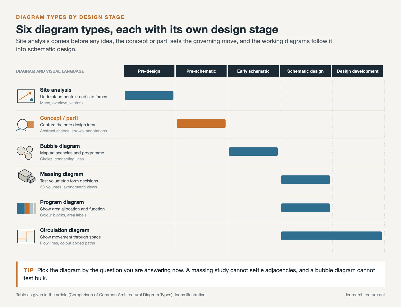Click the 'Circulation diagram' row title
The image size is (401, 307).
(x=65, y=230)
